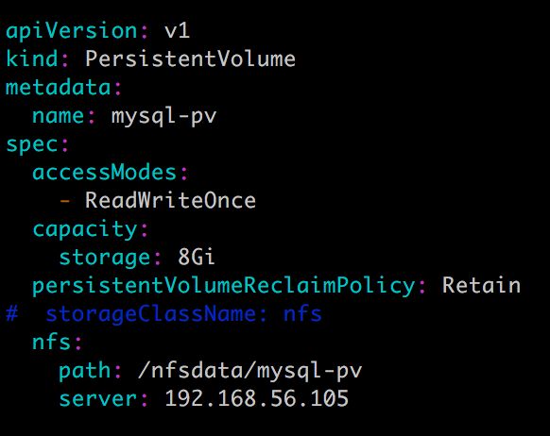This screenshot has width=550, height=436.
Task: Click the mysql-pv name value
Action: [163, 117]
